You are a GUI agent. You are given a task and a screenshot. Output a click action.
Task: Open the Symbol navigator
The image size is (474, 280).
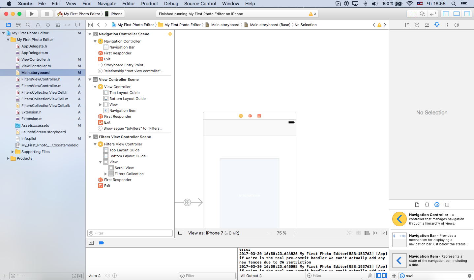pos(18,25)
